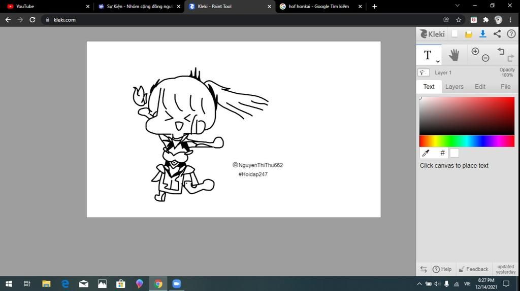This screenshot has height=291, width=520.
Task: Download the drawing with the blue arrow icon
Action: pos(483,34)
